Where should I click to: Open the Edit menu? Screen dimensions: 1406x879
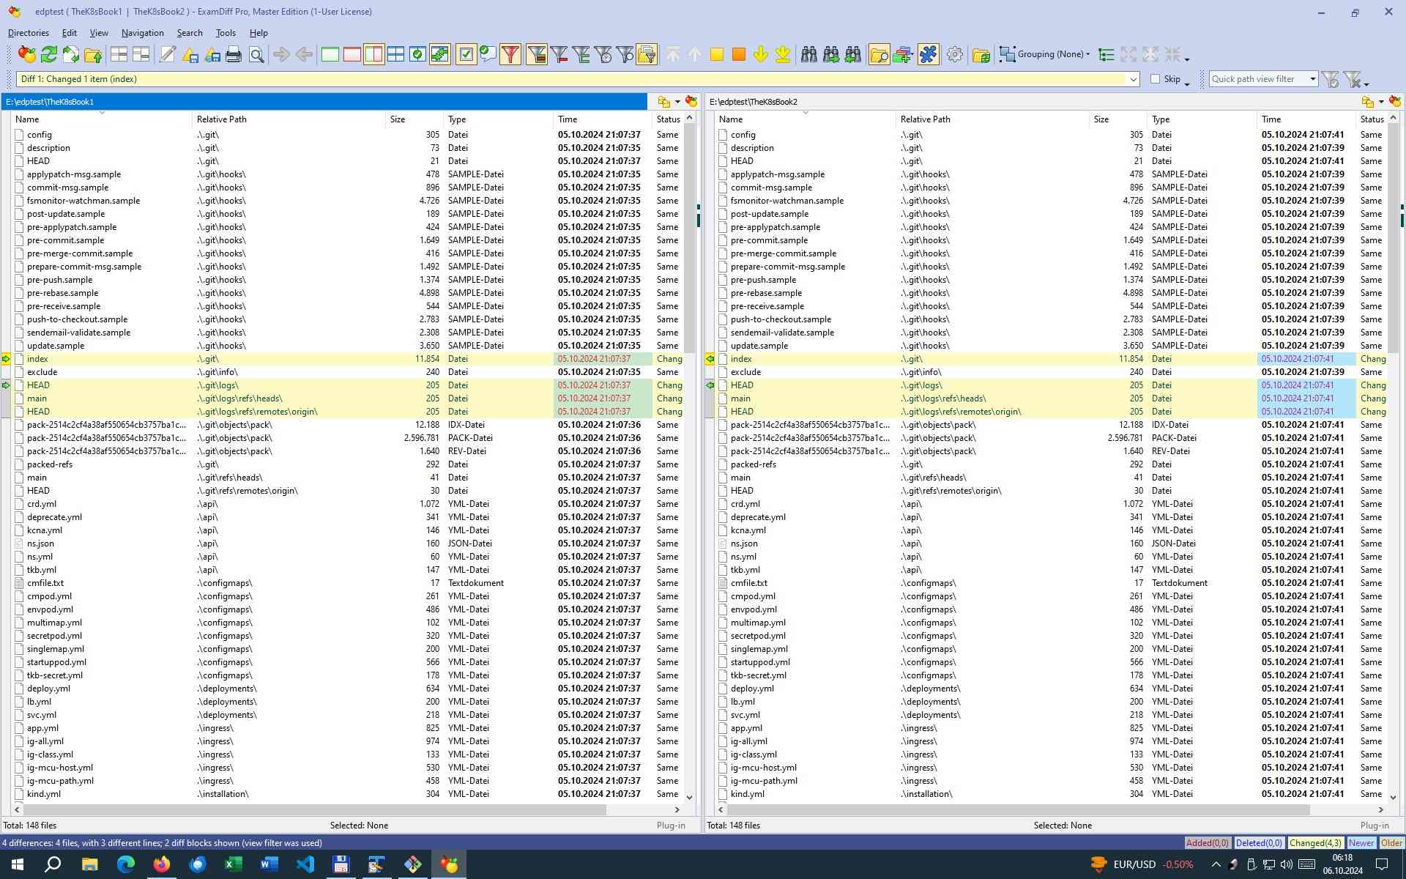[70, 33]
